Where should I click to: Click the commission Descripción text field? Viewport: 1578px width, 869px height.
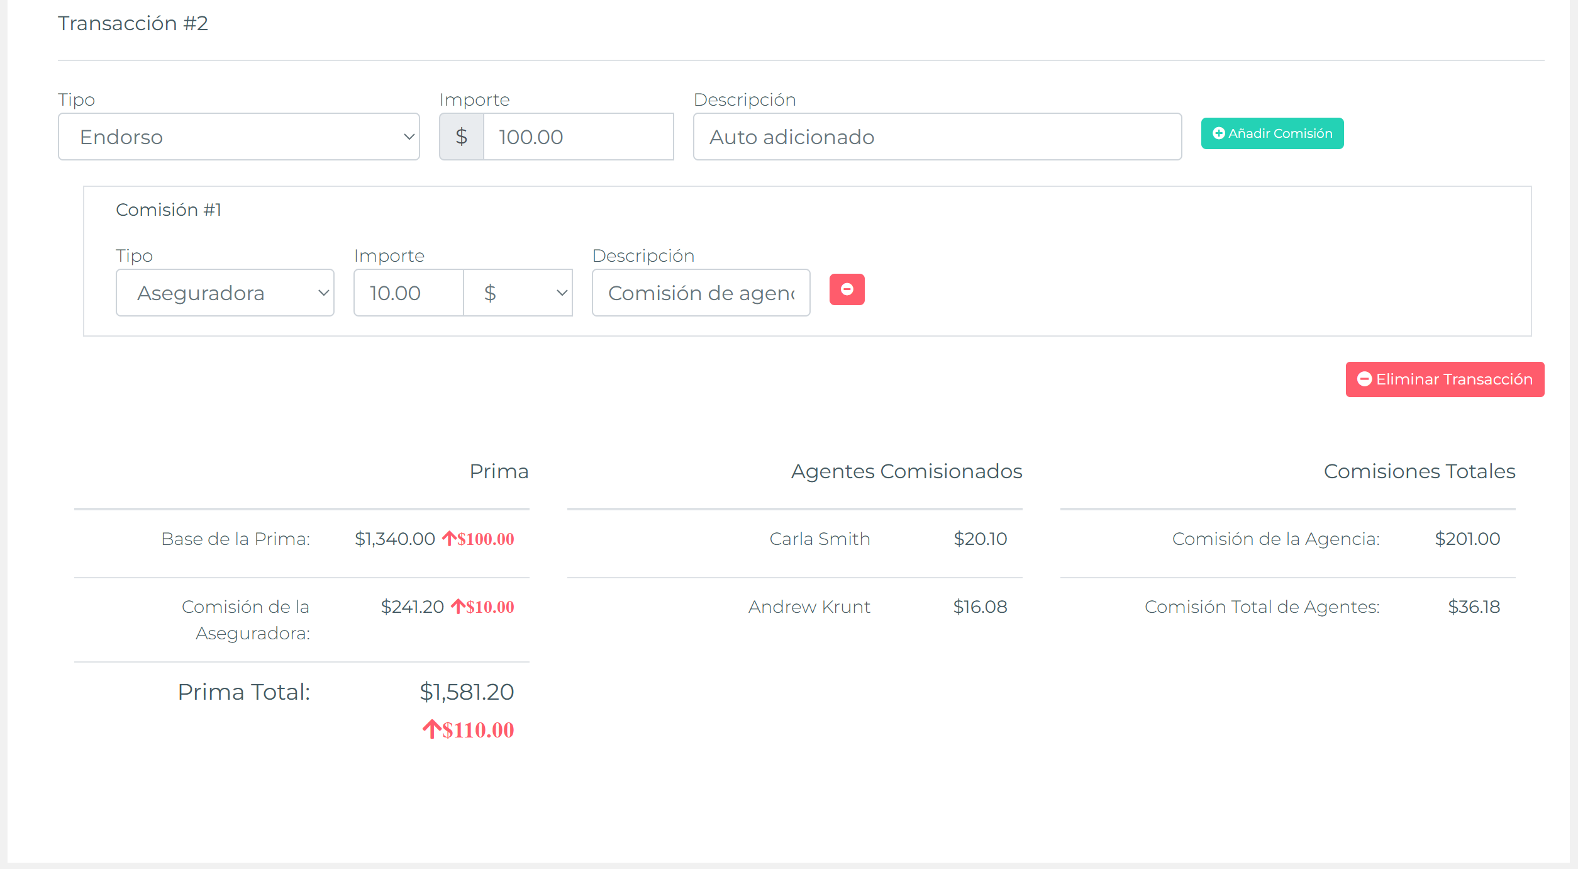[x=701, y=293]
